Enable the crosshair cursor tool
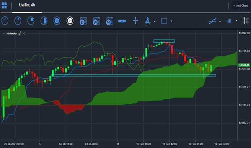This screenshot has height=148, width=251. pos(136,21)
